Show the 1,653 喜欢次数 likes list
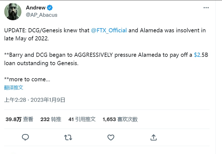This screenshot has width=222, height=154. tap(120, 119)
